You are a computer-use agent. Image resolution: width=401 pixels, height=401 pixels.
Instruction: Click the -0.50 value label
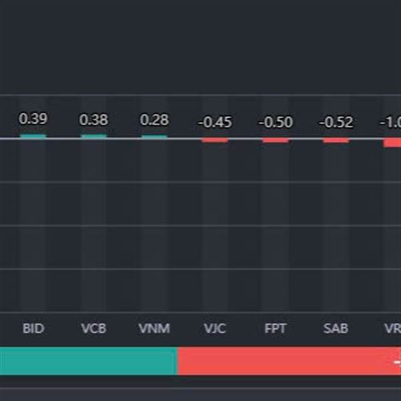275,123
